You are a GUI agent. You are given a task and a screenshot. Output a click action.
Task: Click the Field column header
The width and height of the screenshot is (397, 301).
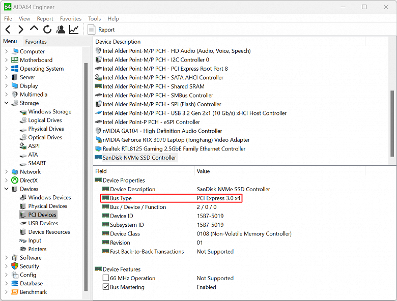[101, 171]
